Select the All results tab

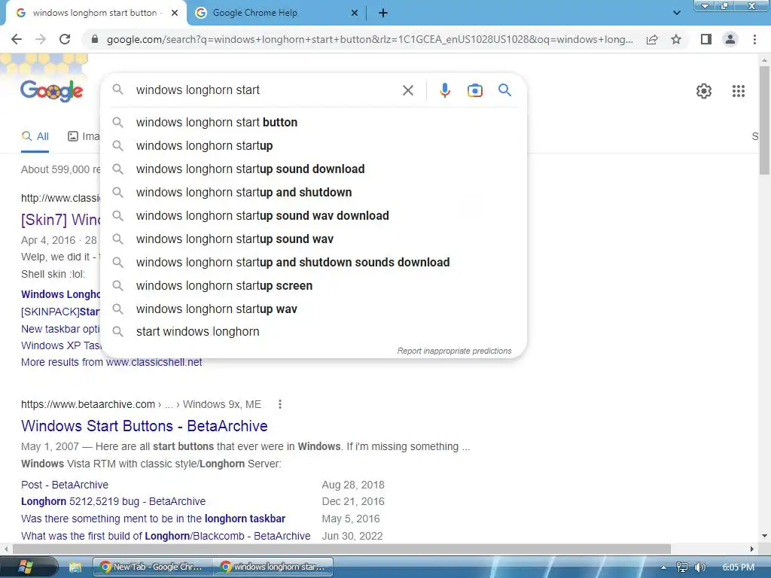click(35, 137)
